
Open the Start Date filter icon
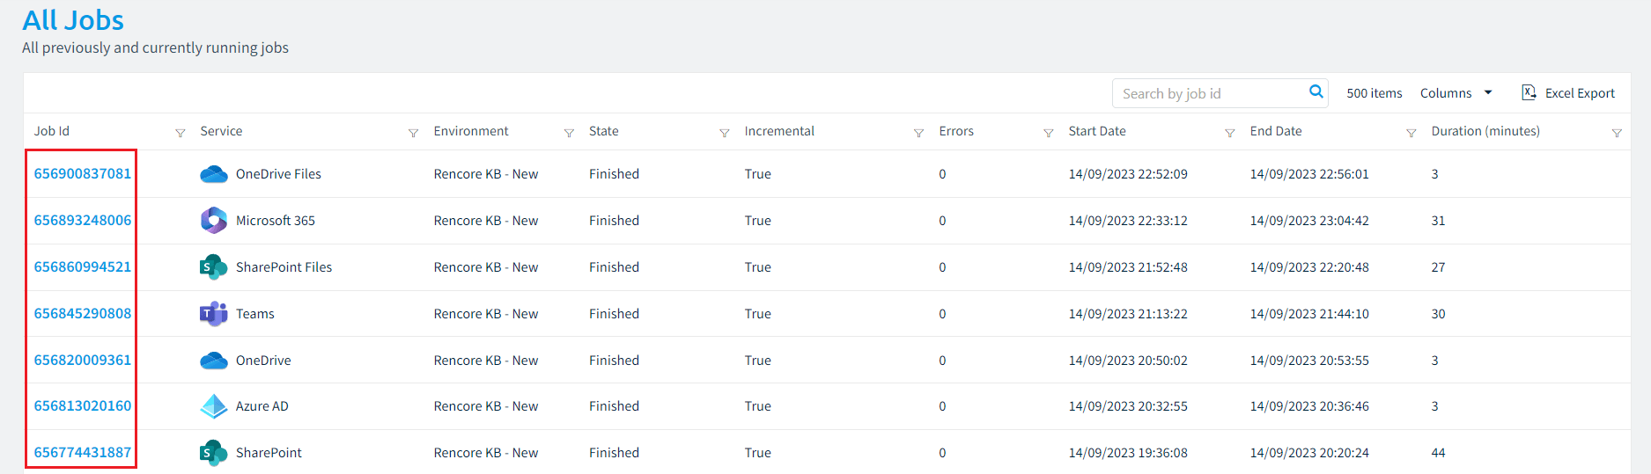1230,133
